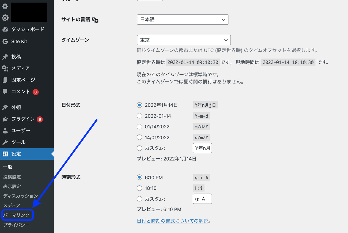The height and width of the screenshot is (233, 348).
Task: Click the Dashboard gauge icon
Action: pyautogui.click(x=5, y=29)
